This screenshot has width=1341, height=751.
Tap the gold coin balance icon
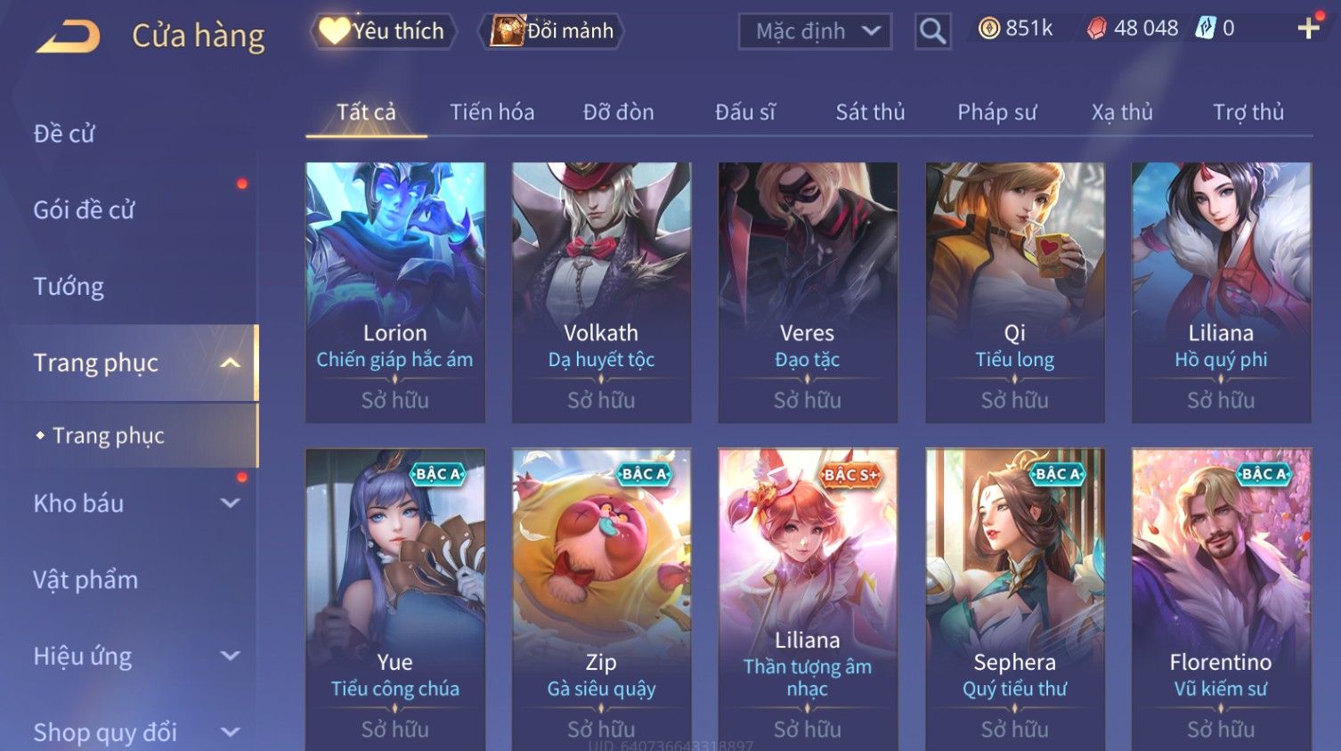click(x=988, y=29)
